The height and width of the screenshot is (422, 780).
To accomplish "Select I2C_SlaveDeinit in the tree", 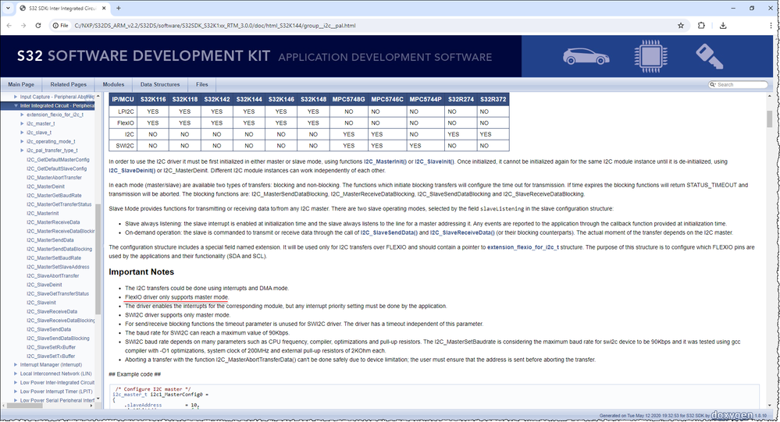I will click(x=45, y=285).
